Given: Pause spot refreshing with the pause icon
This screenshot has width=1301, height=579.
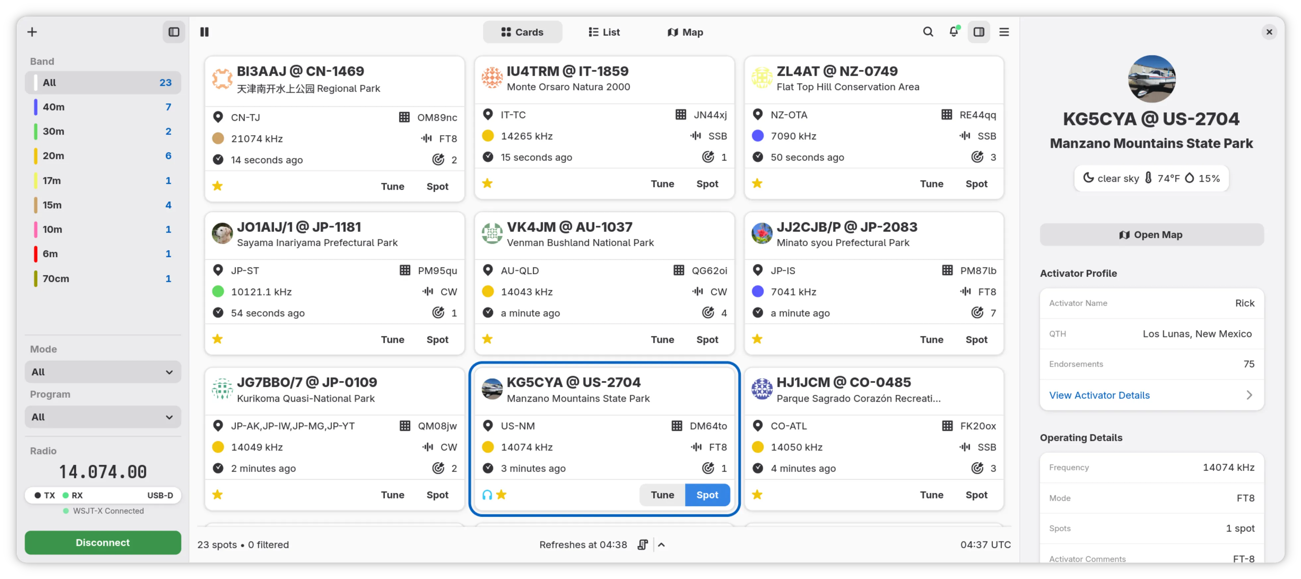Looking at the screenshot, I should coord(204,32).
